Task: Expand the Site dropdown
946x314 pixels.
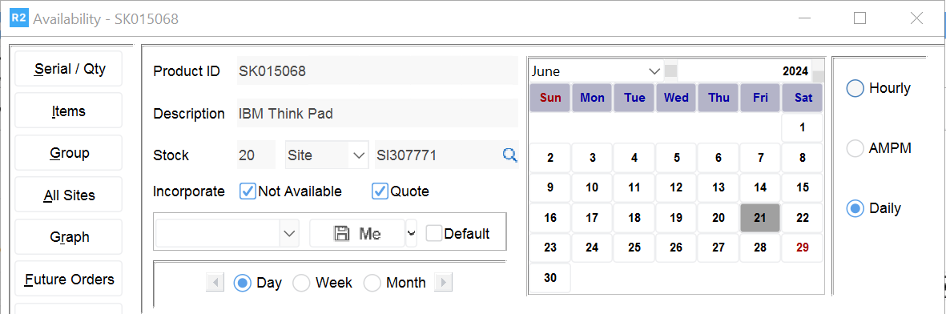Action: [x=360, y=155]
